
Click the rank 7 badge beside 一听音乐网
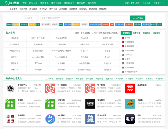coord(123,63)
